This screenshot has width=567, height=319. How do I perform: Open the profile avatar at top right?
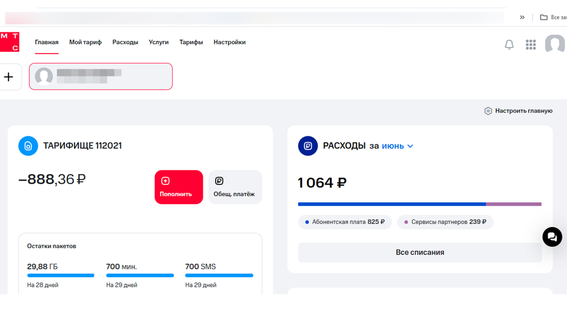[x=556, y=44]
